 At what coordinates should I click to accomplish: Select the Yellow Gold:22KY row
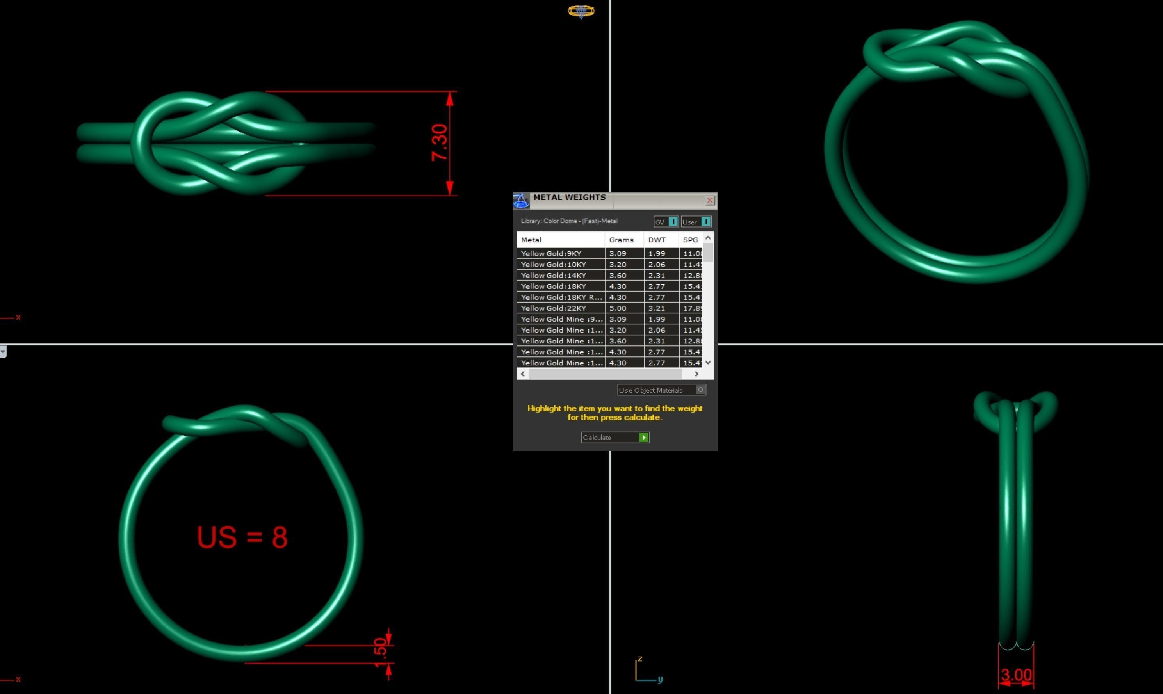pyautogui.click(x=610, y=308)
